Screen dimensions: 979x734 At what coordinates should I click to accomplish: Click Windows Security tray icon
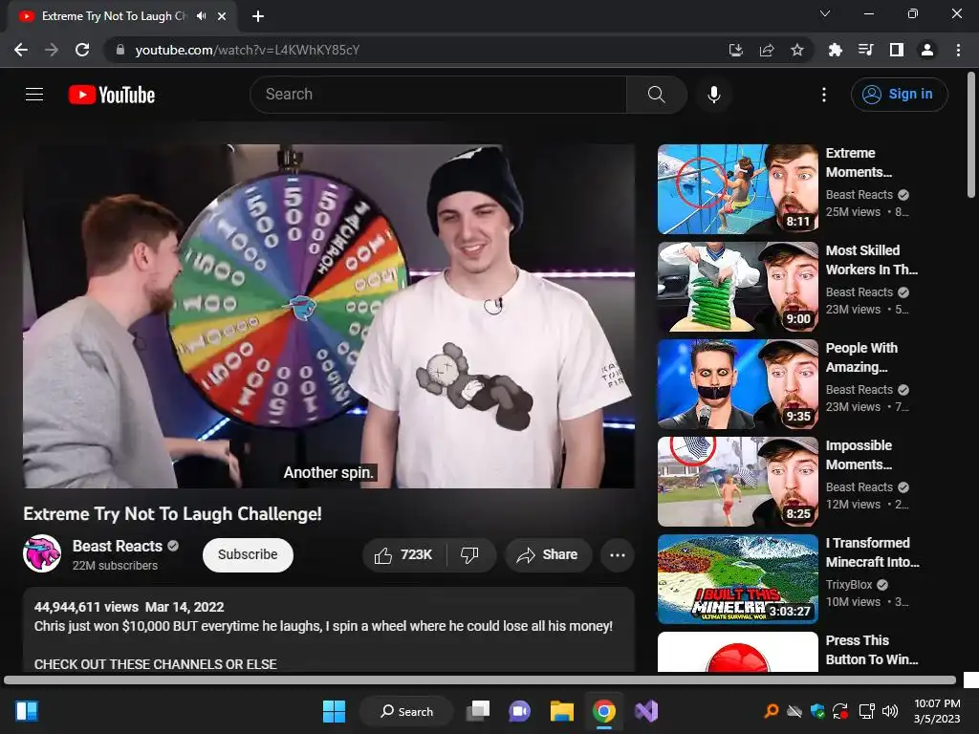[x=817, y=711]
